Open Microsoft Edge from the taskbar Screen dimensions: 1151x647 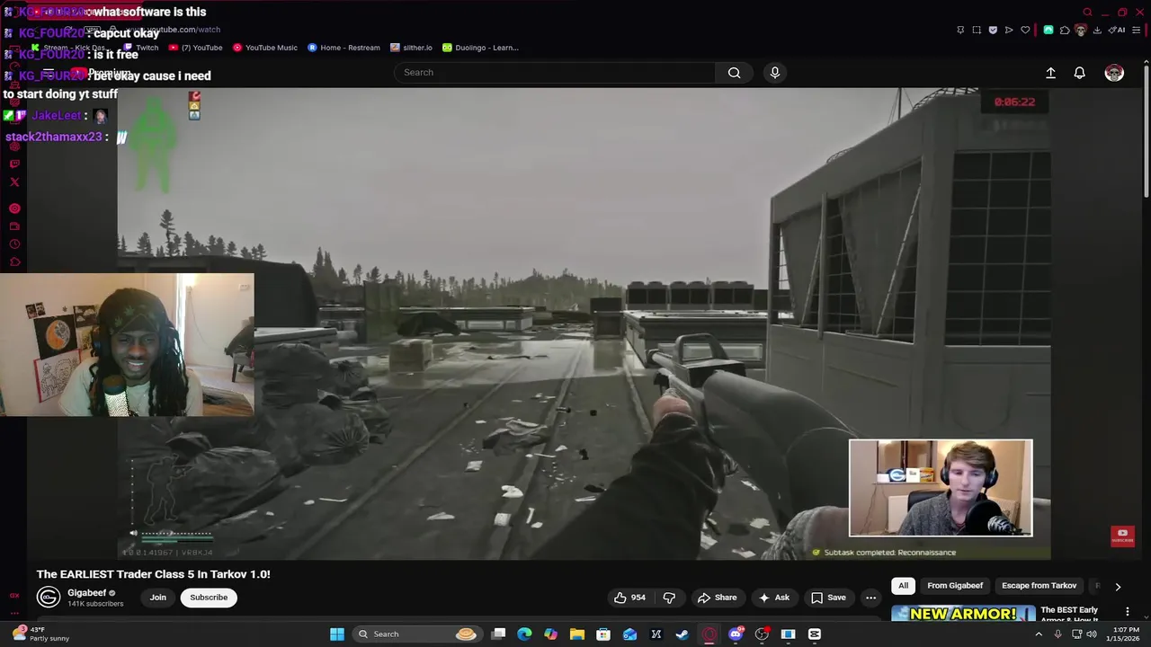click(524, 634)
